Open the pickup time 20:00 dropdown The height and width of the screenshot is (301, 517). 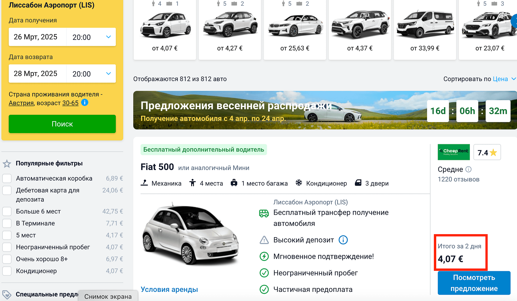91,37
